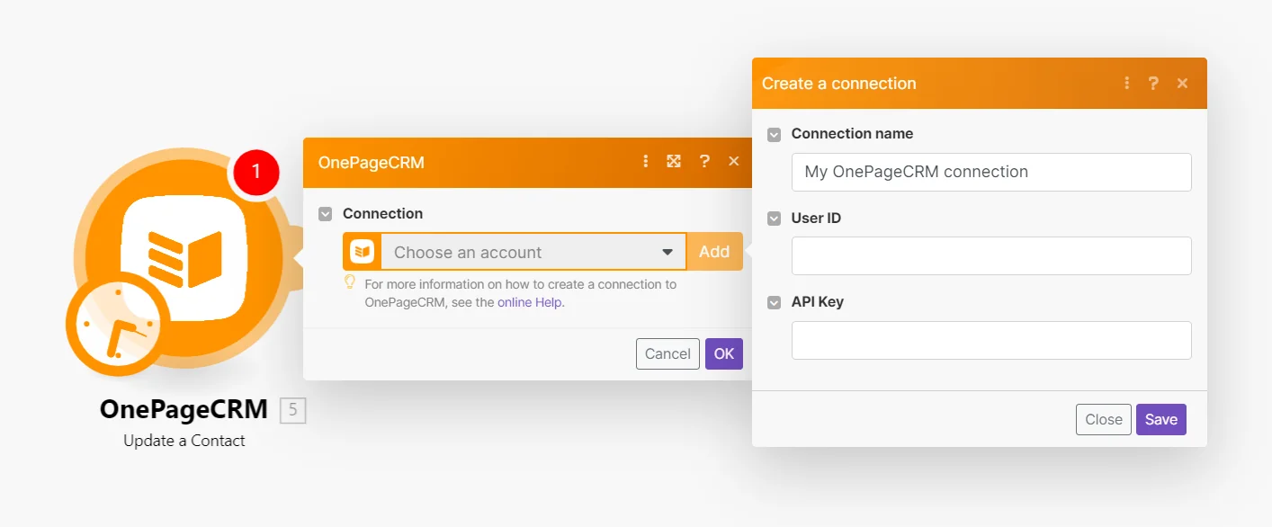This screenshot has height=527, width=1272.
Task: Toggle the Connection name field arrow
Action: [774, 134]
